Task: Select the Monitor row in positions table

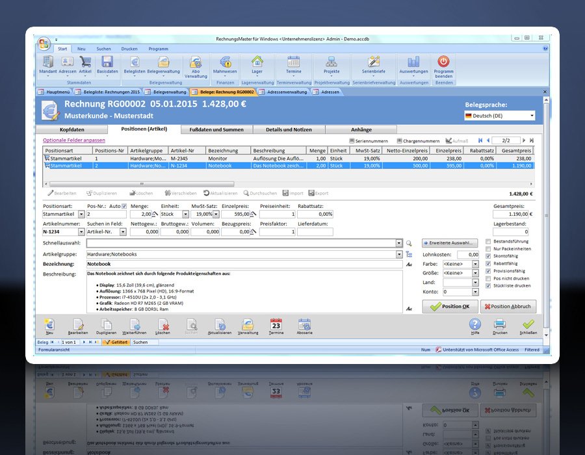Action: click(289, 159)
